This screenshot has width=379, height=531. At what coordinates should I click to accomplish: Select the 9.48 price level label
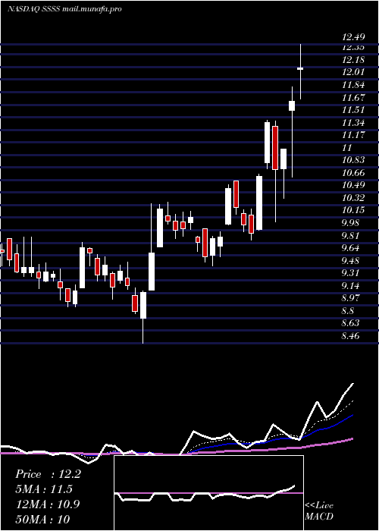pyautogui.click(x=351, y=261)
